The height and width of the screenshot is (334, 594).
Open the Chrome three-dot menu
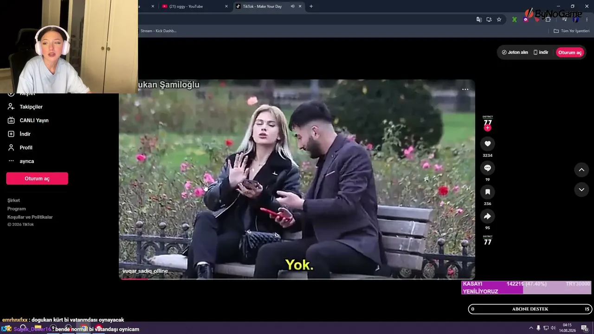(587, 19)
